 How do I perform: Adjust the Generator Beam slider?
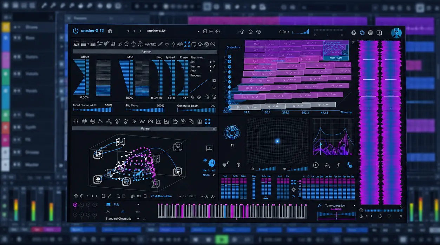tap(196, 110)
